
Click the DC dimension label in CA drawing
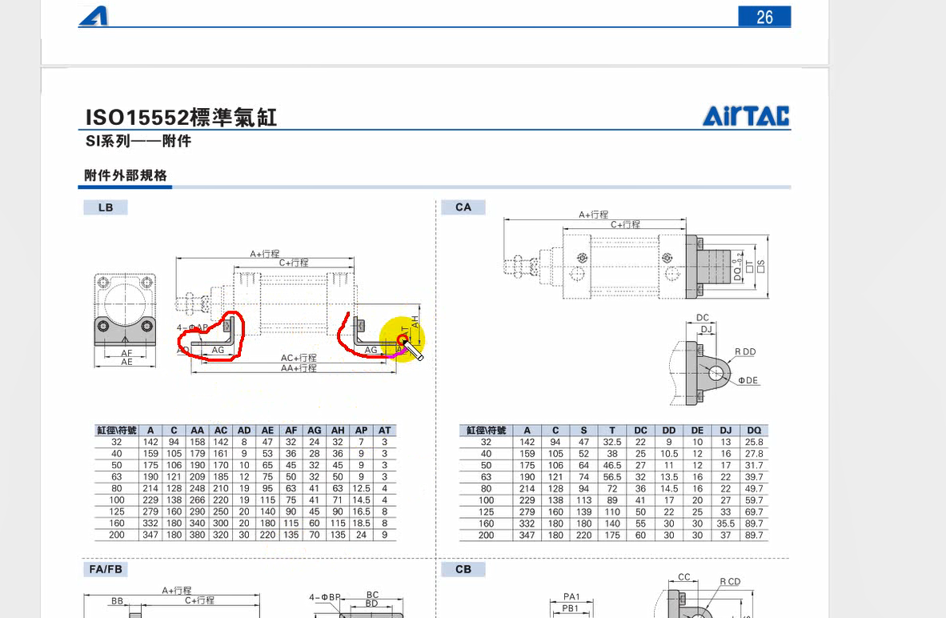click(x=702, y=318)
